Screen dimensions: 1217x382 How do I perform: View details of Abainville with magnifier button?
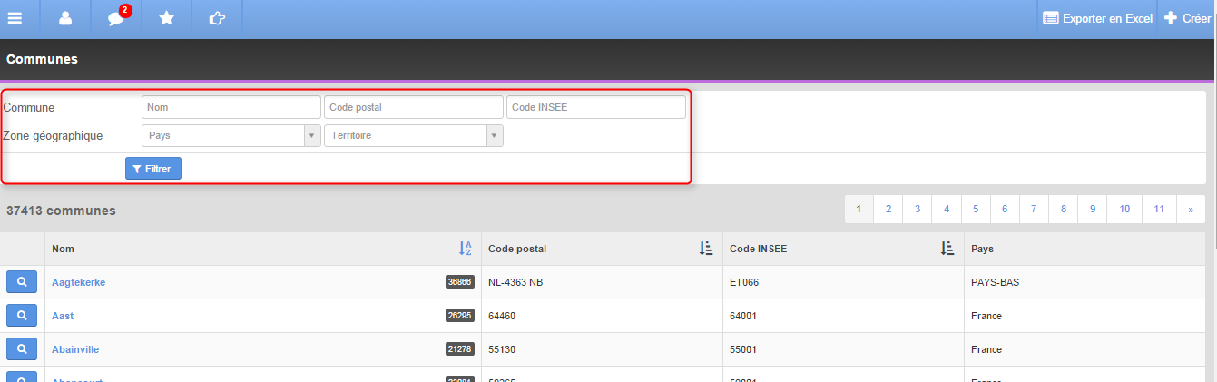pos(22,349)
